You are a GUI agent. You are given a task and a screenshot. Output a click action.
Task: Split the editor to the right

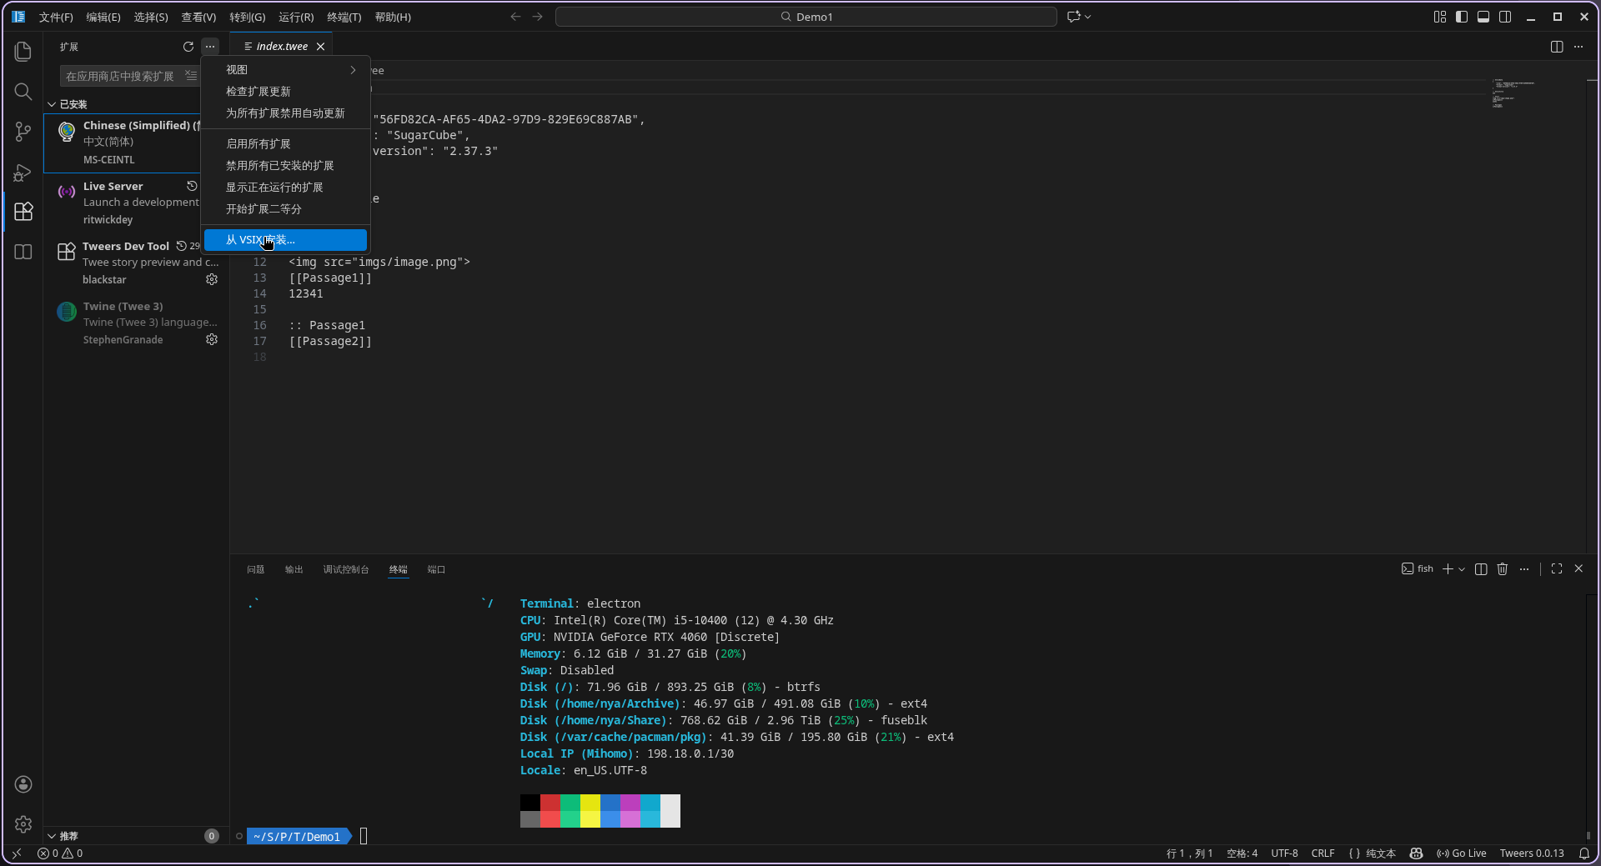tap(1557, 47)
